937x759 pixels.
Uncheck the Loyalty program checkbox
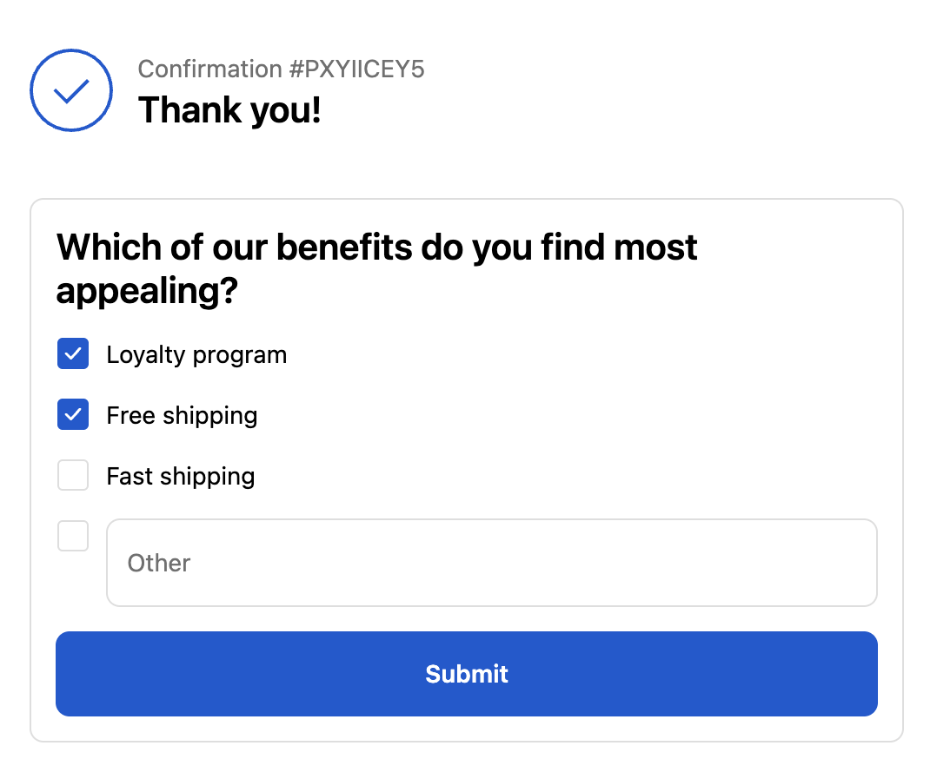tap(73, 354)
